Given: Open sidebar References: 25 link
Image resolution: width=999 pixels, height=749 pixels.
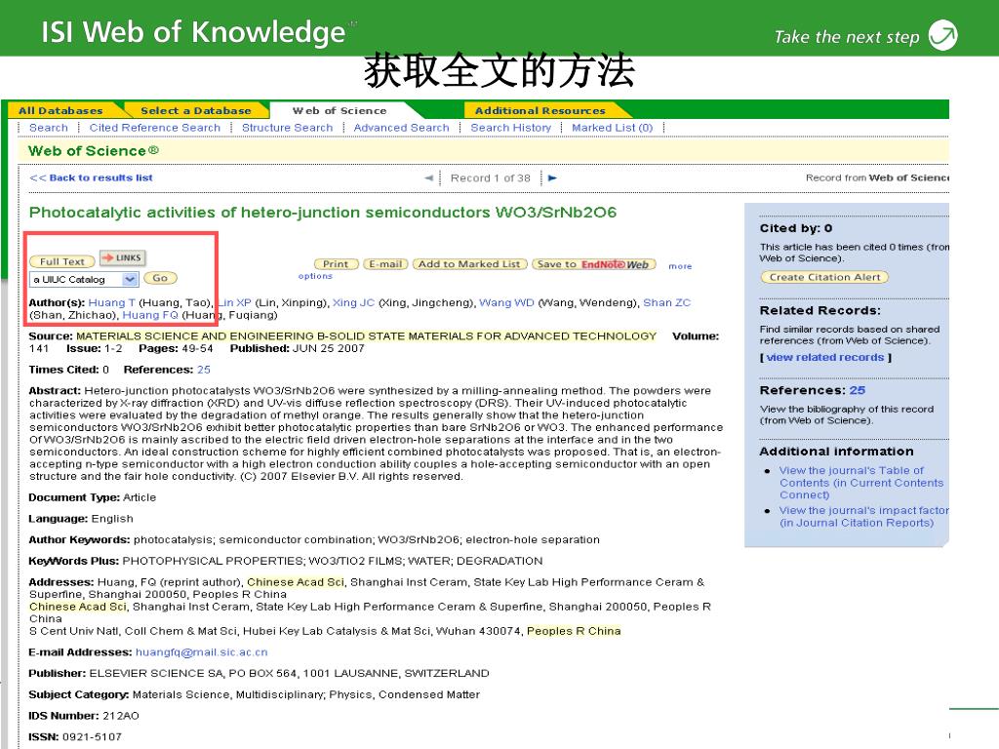Looking at the screenshot, I should (857, 390).
